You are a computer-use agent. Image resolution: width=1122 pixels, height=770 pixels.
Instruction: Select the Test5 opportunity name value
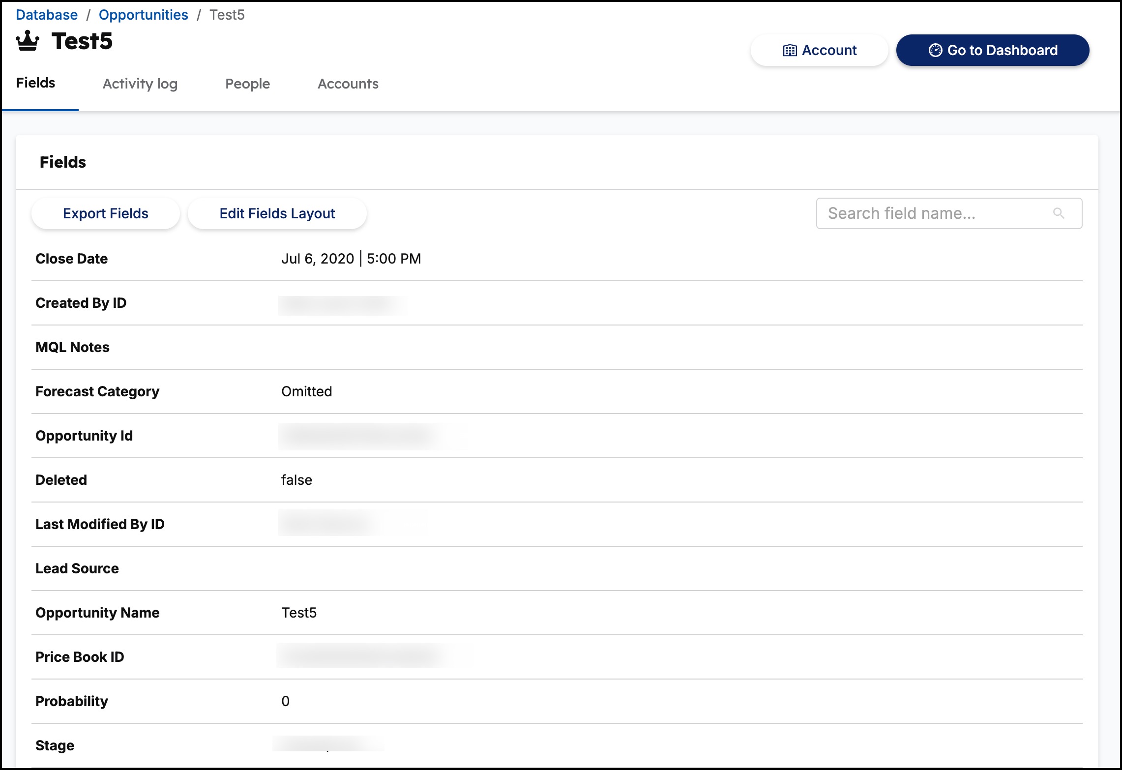[x=299, y=613]
